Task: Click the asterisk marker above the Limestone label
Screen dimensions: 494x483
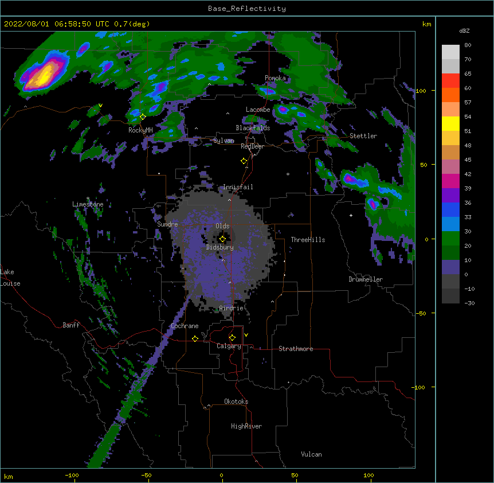Action: pyautogui.click(x=88, y=198)
